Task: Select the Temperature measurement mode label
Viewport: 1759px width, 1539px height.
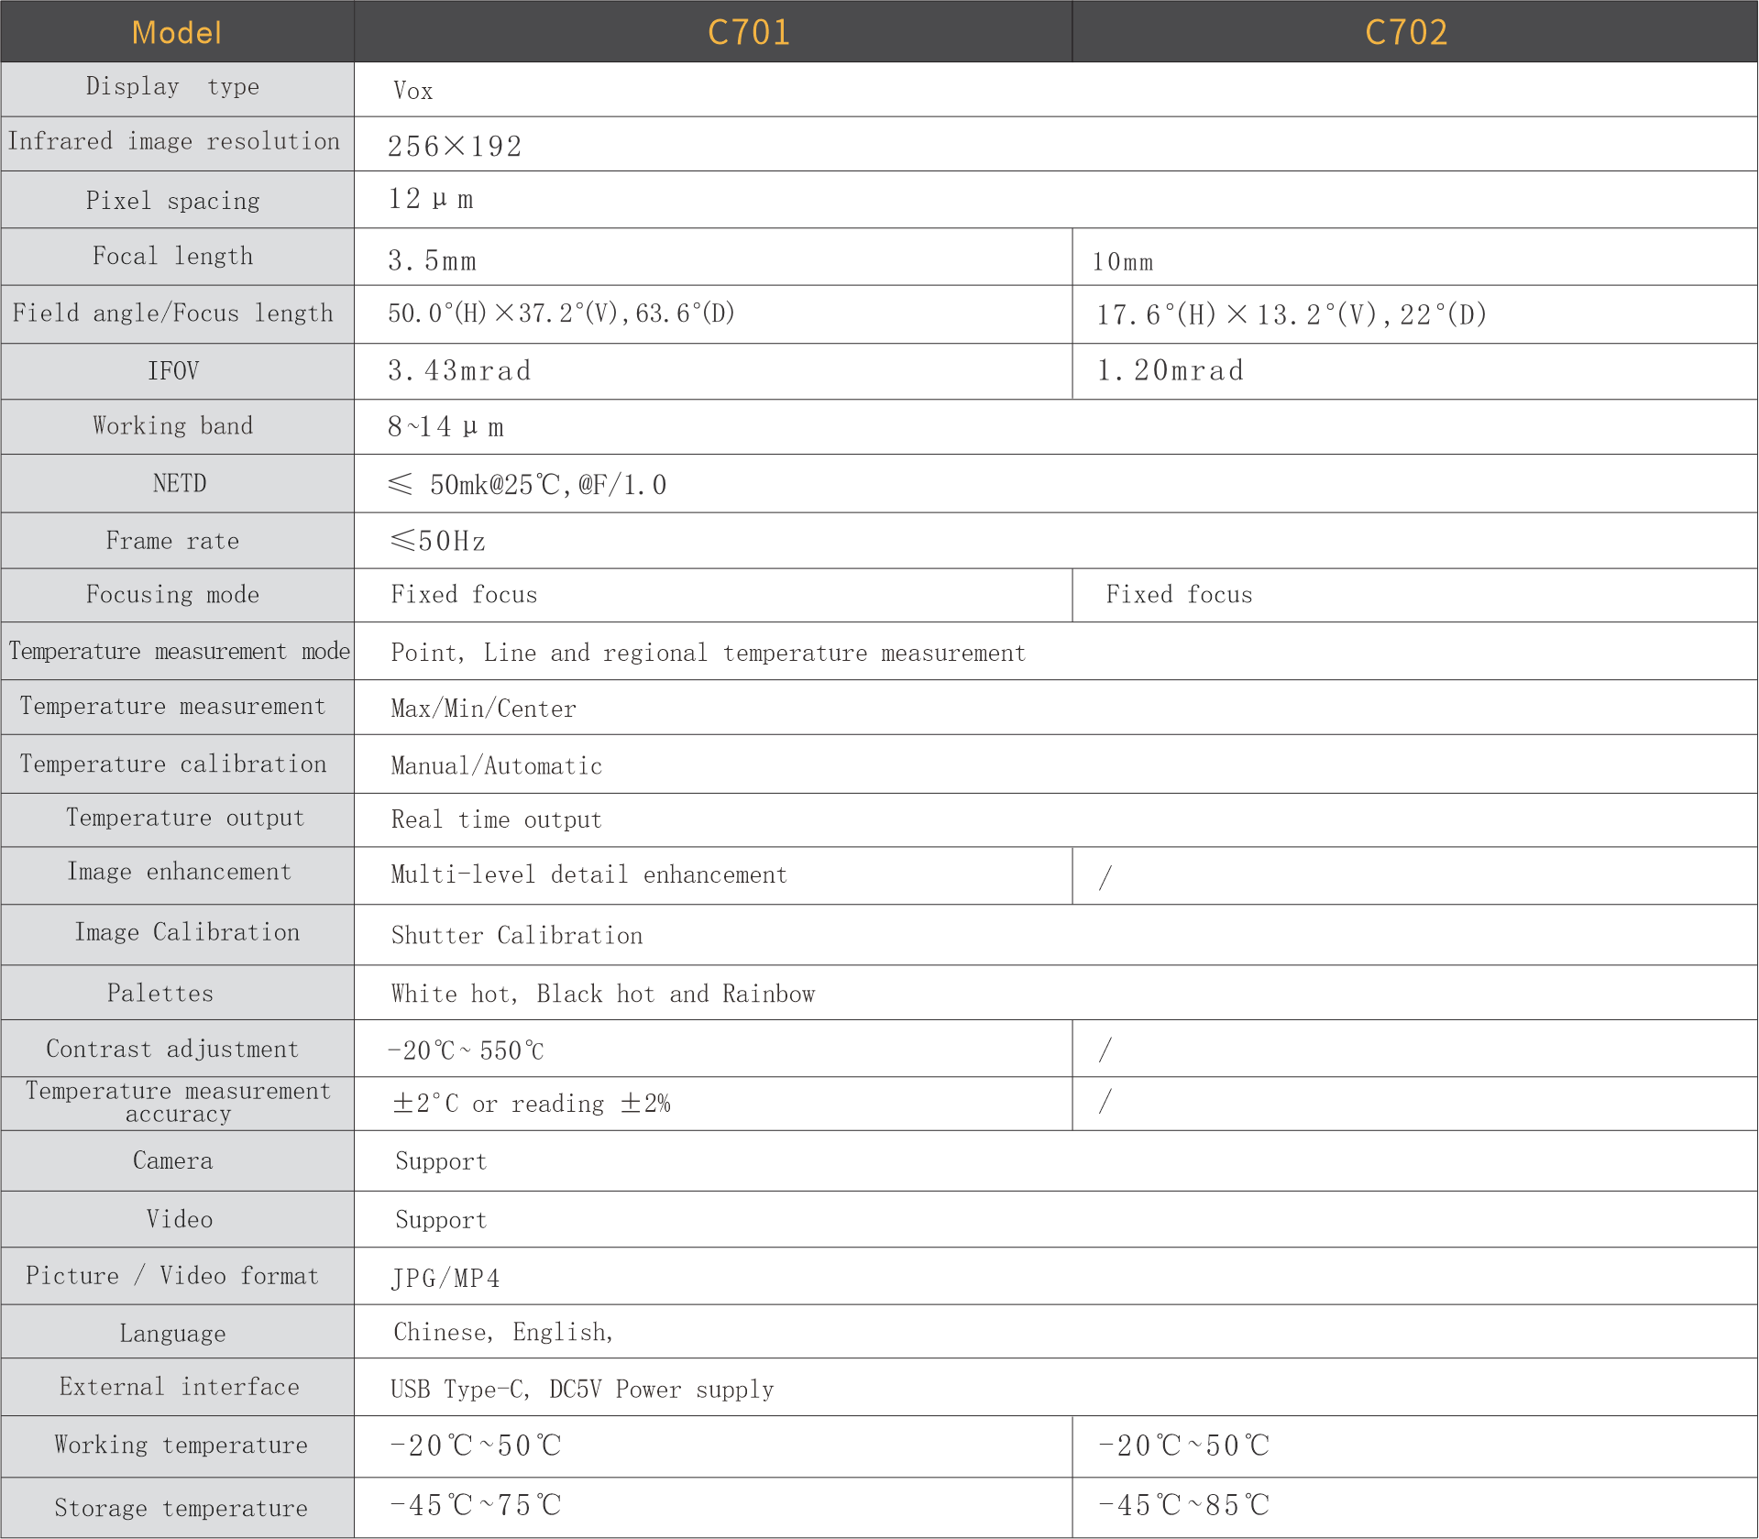Action: pos(179,652)
